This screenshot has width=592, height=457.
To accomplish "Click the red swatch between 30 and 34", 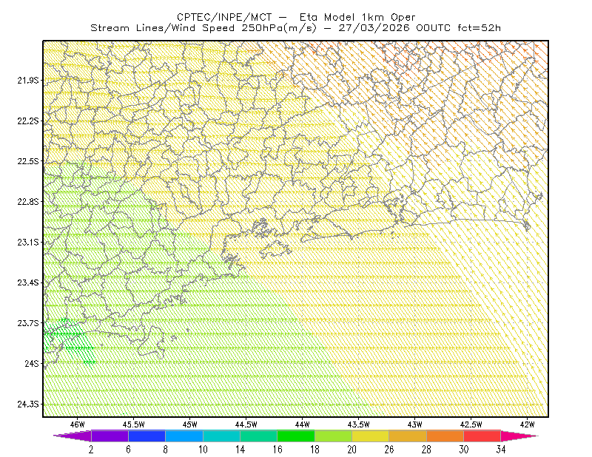I will tap(482, 436).
